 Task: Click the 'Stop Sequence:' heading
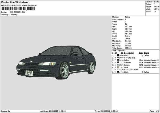(118, 51)
